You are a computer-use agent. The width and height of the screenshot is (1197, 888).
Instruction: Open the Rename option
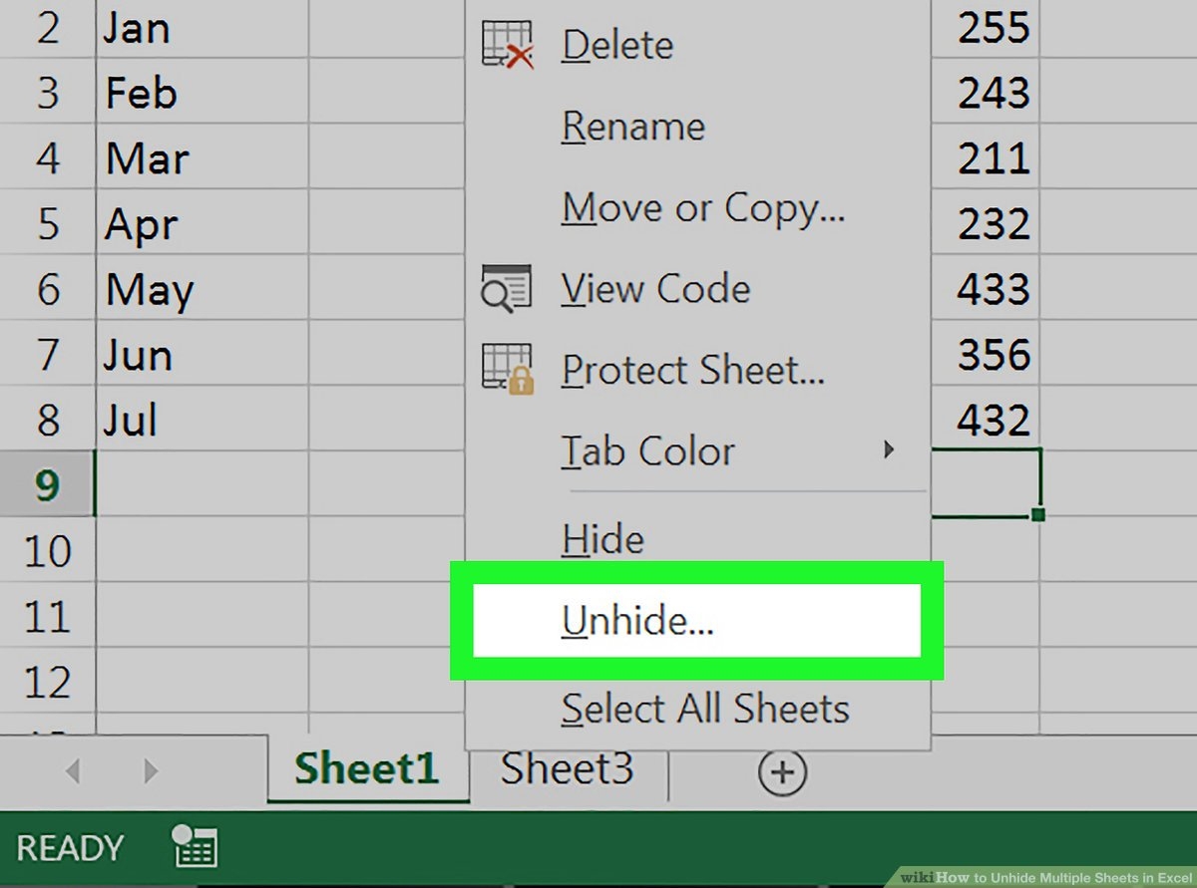tap(632, 126)
